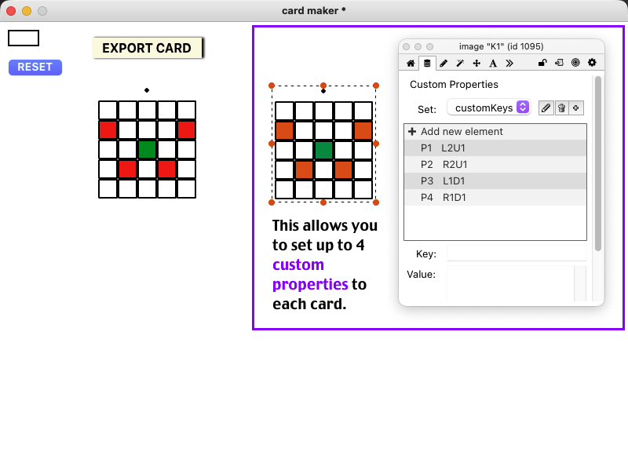The image size is (628, 463).
Task: Rename the custom property set (pencil)
Action: tap(546, 108)
